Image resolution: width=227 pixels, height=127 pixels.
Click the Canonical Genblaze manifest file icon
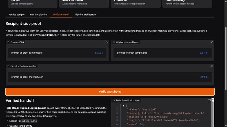pos(8,66)
